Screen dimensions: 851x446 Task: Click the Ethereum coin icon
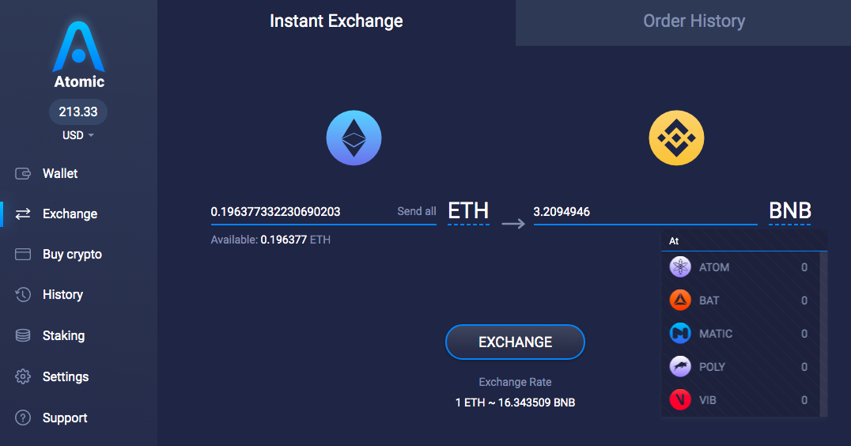click(354, 138)
